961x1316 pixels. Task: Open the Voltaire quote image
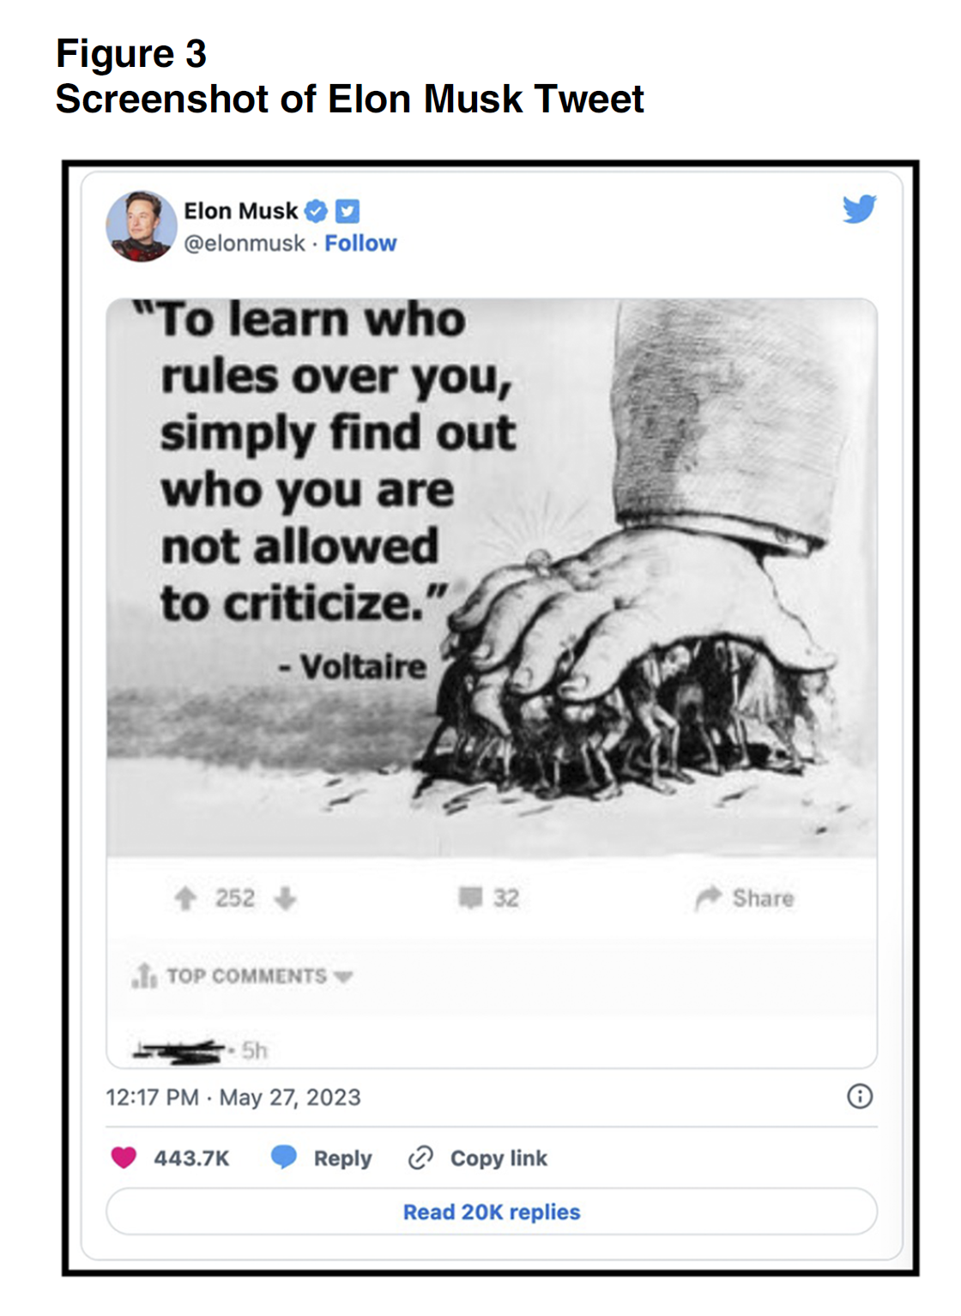pos(492,577)
